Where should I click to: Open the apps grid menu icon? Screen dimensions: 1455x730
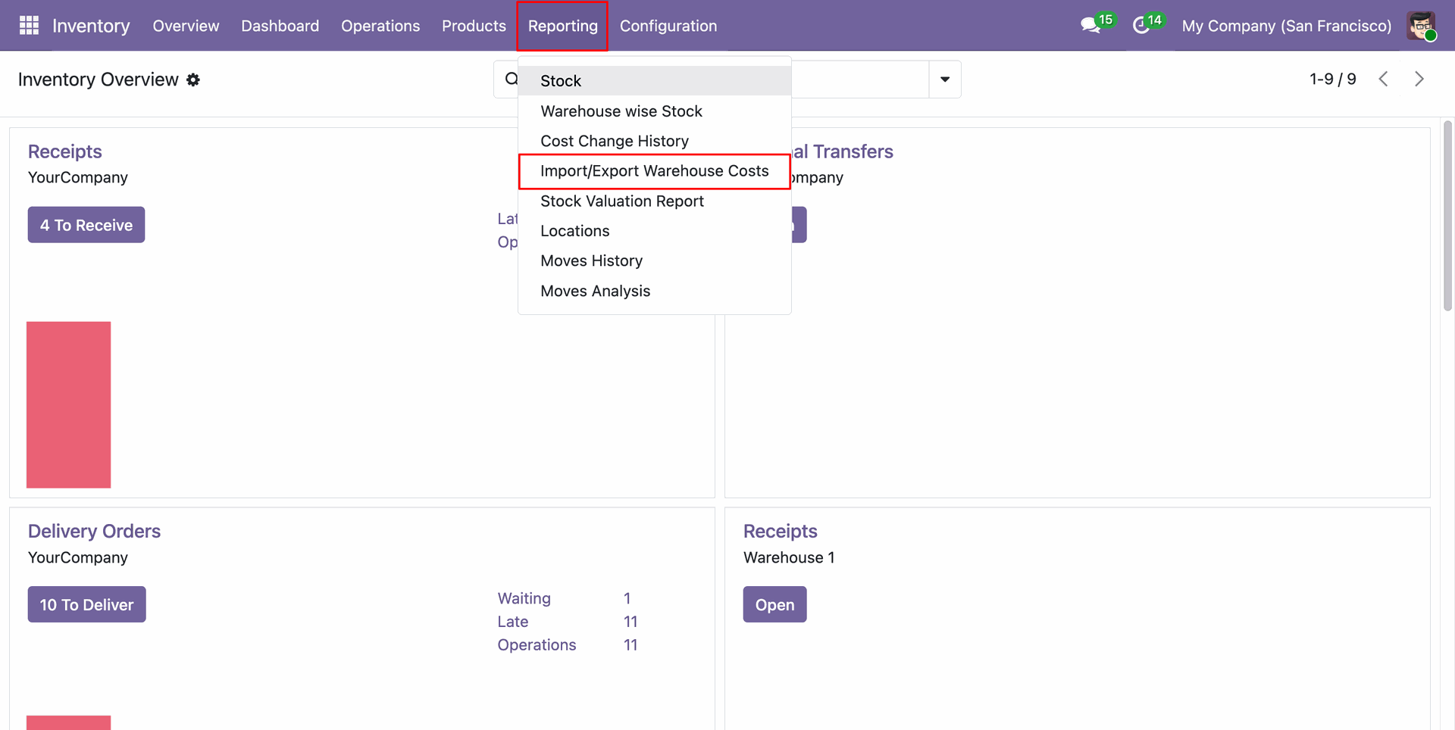29,26
